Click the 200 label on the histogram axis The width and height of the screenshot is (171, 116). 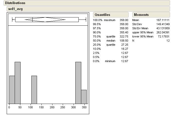tap(52, 107)
